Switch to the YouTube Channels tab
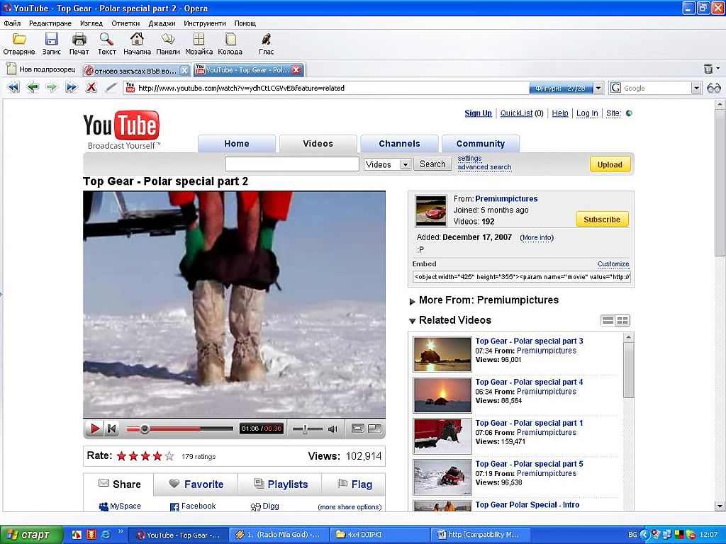The height and width of the screenshot is (544, 726). pyautogui.click(x=399, y=144)
